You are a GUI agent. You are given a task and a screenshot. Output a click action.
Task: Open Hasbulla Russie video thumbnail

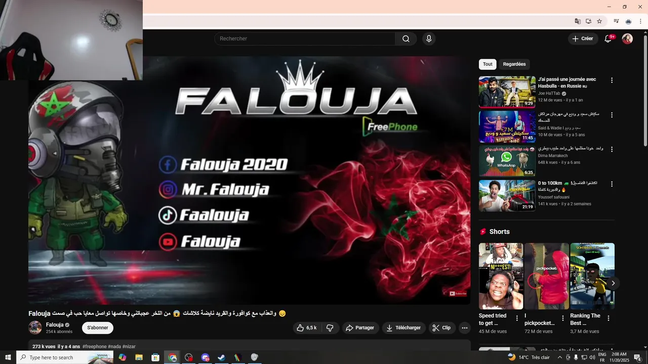pyautogui.click(x=507, y=92)
